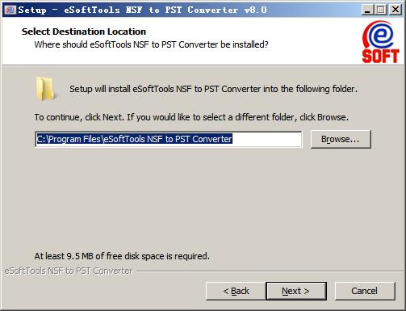Click the Setup icon in title bar
Image resolution: width=406 pixels, height=311 pixels.
[x=10, y=10]
